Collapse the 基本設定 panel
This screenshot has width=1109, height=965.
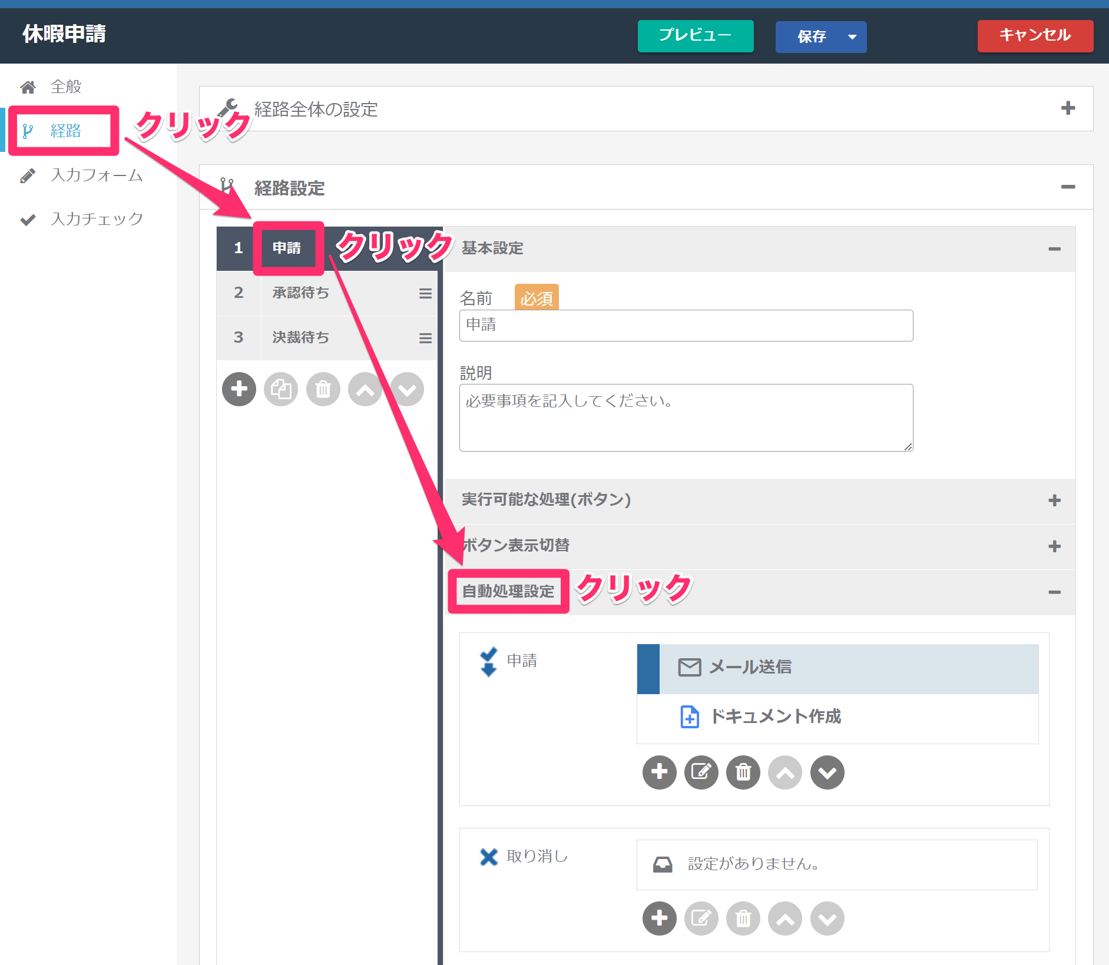coord(1054,249)
